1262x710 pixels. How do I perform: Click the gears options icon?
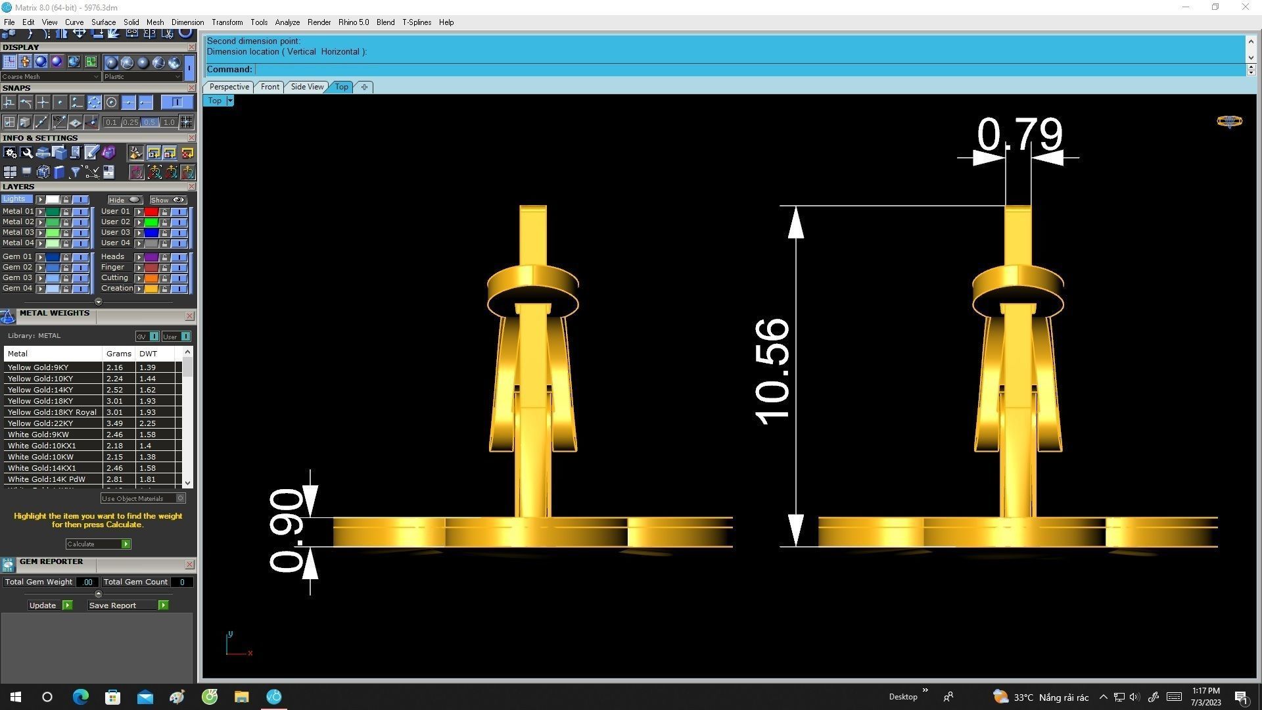10,153
